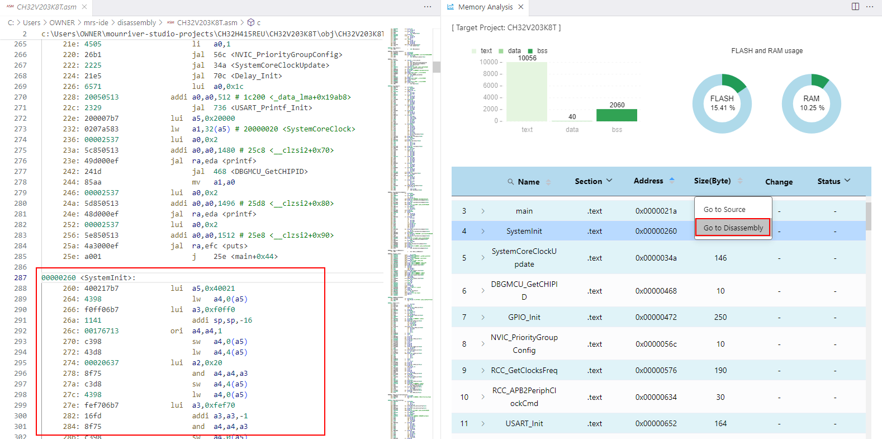Expand the RCC_APB2PeriphClockCmd row
The height and width of the screenshot is (439, 882).
pyautogui.click(x=483, y=397)
